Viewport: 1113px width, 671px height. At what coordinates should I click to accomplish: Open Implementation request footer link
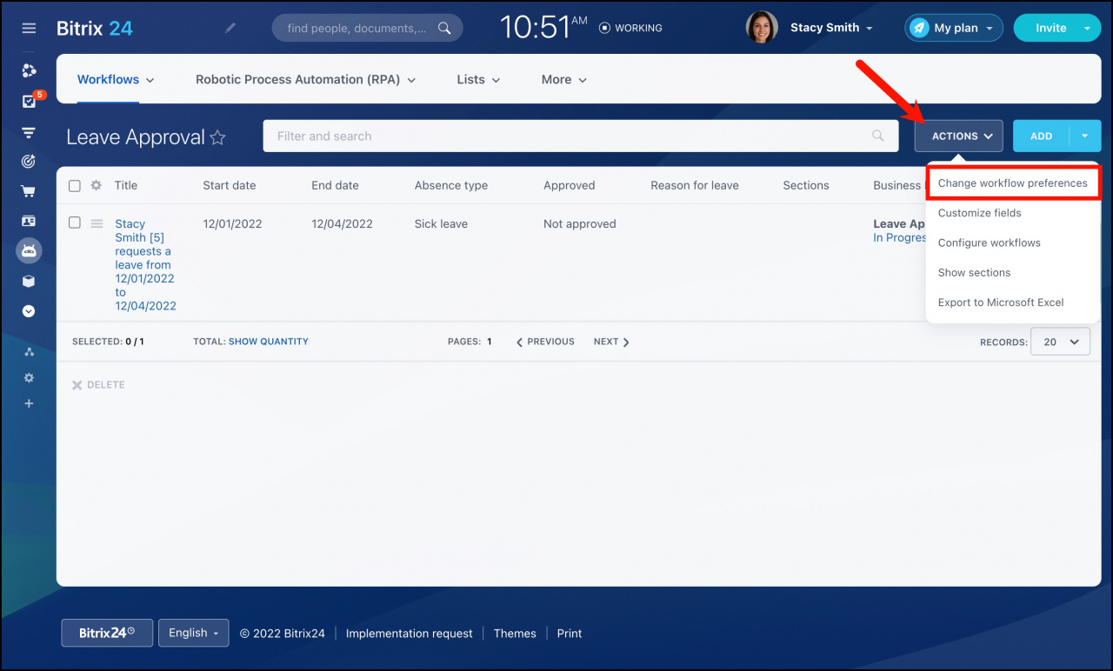[x=410, y=634]
